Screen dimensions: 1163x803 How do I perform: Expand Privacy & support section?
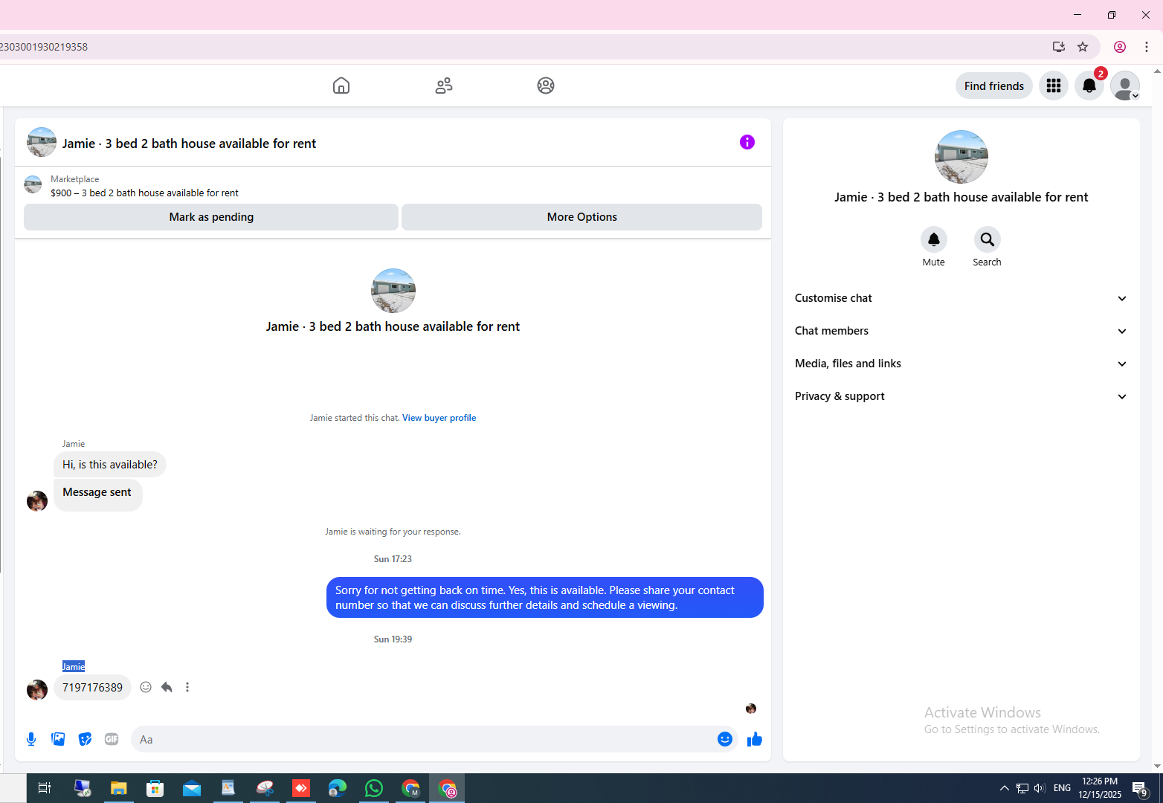[961, 396]
